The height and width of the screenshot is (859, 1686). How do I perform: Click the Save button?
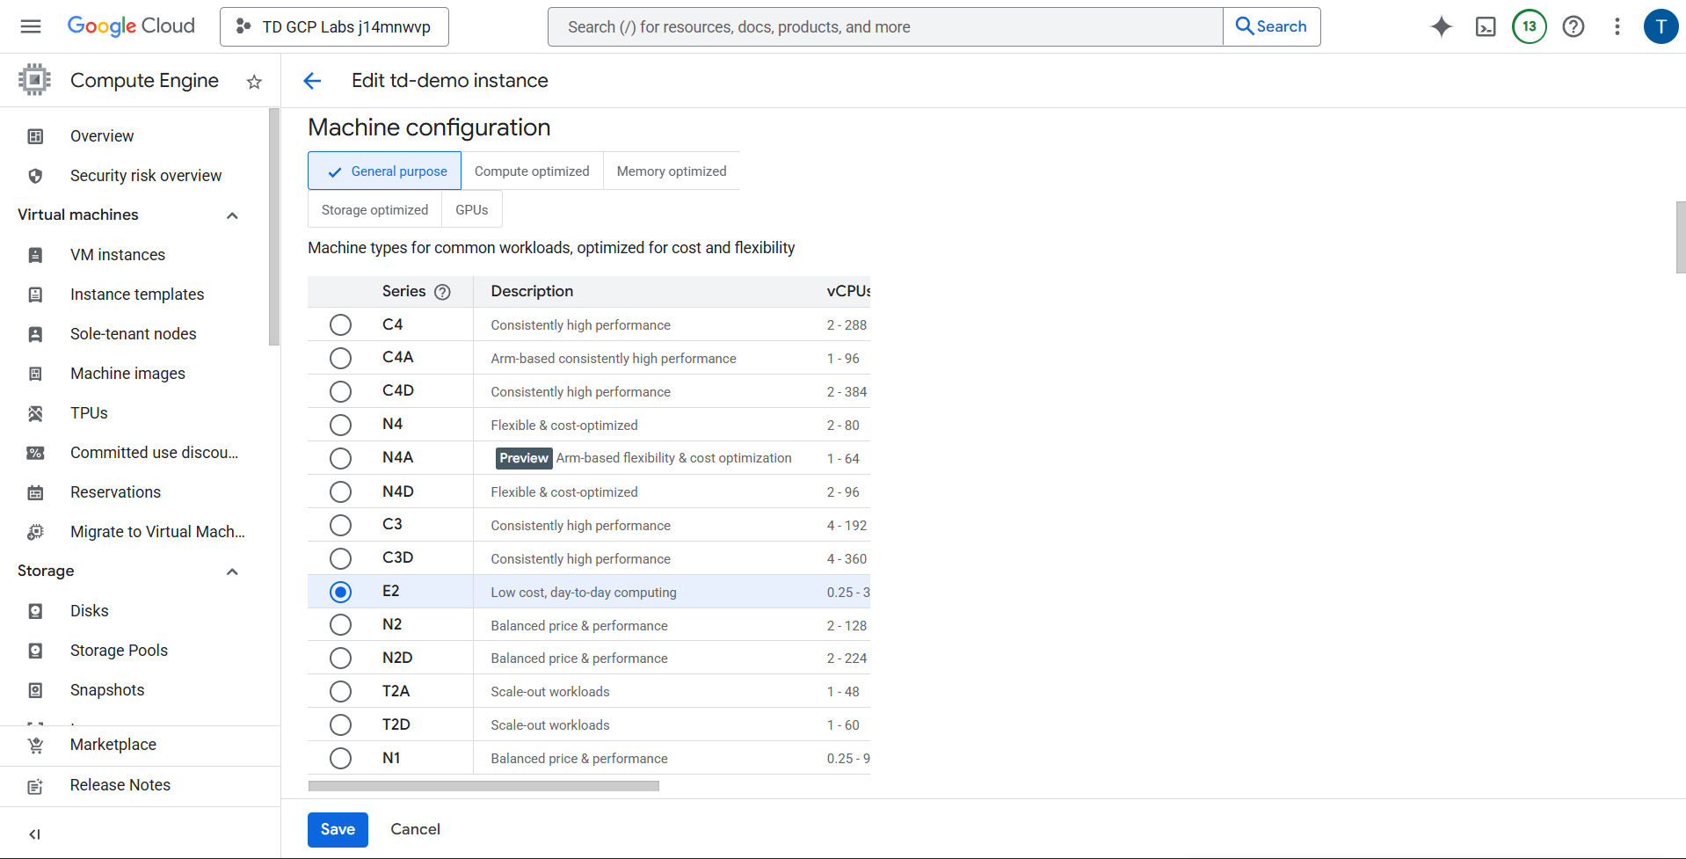pos(338,830)
